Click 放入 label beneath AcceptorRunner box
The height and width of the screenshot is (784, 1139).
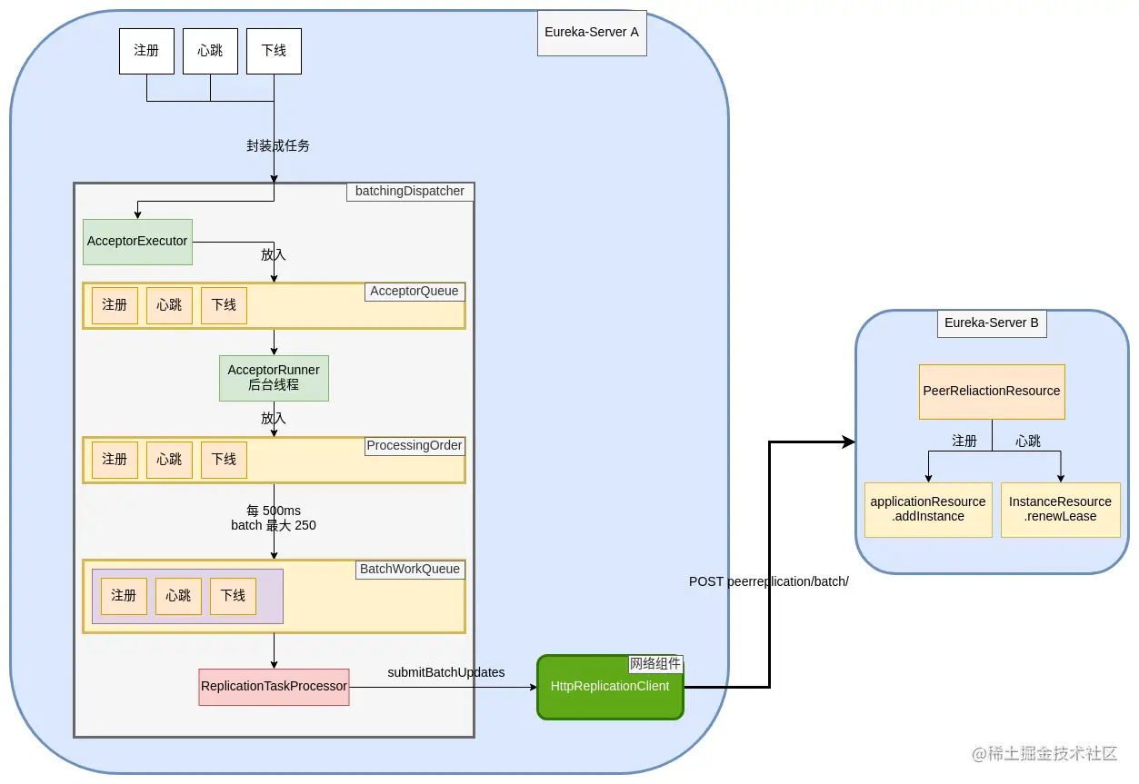[274, 419]
